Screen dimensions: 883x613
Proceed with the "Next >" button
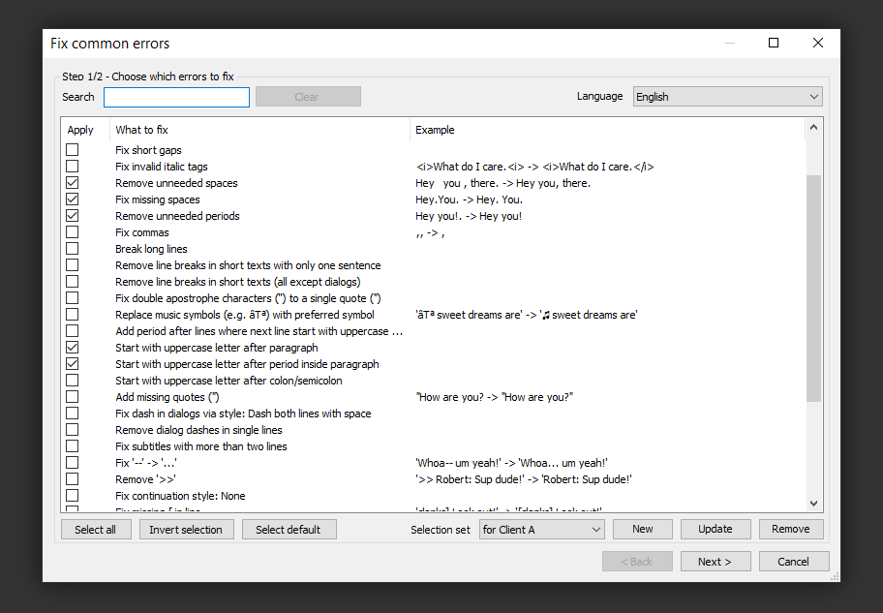(715, 561)
